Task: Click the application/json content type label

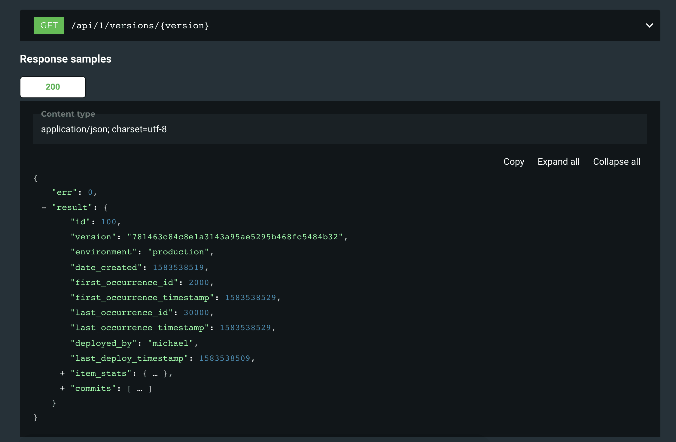Action: click(104, 129)
